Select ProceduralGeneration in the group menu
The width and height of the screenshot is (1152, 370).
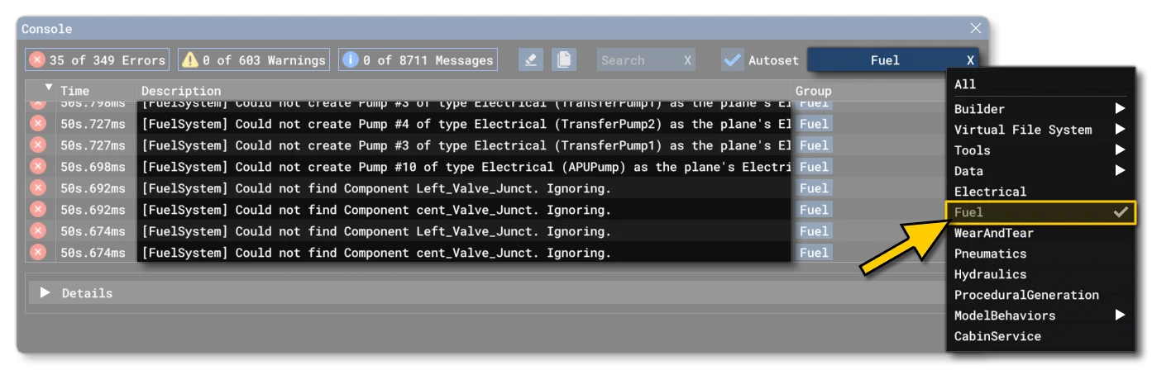(1041, 295)
